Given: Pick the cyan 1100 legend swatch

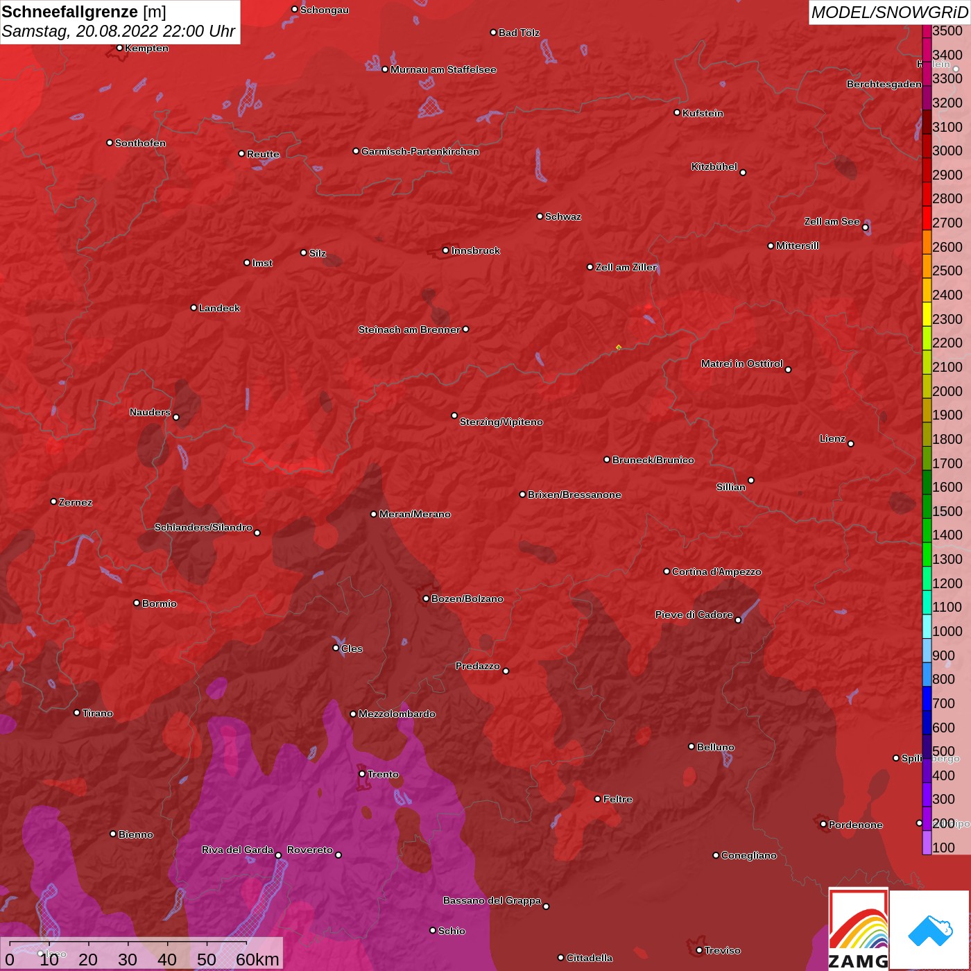Looking at the screenshot, I should pos(927,602).
